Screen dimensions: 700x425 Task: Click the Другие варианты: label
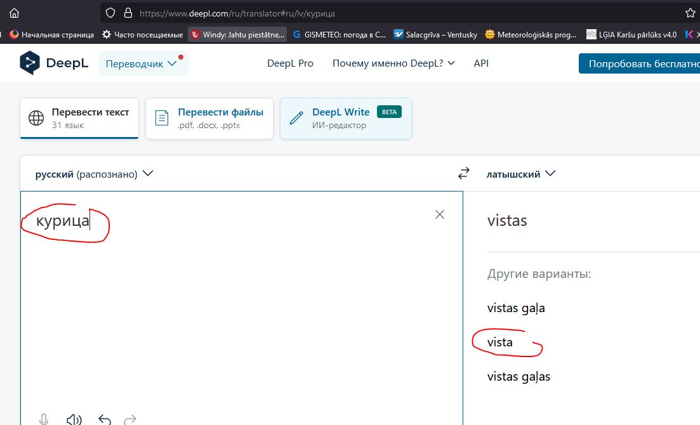tap(539, 273)
